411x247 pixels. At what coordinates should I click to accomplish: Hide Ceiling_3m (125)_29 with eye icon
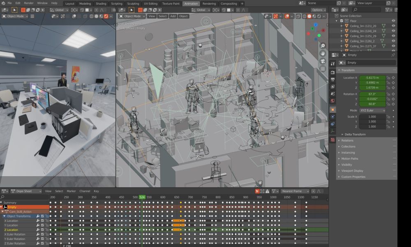point(393,36)
